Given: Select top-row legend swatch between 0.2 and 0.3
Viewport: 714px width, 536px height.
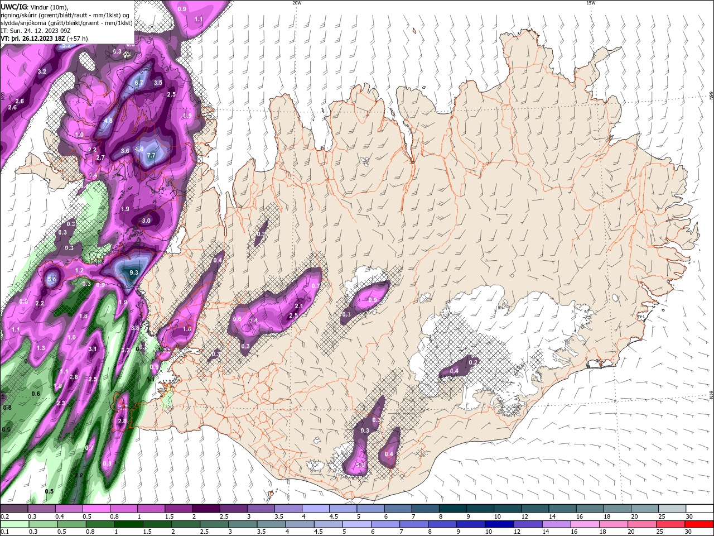Looking at the screenshot, I should [13, 509].
